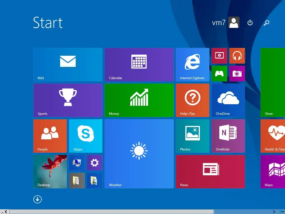Image resolution: width=285 pixels, height=214 pixels.
Task: Open the People tile
Action: tap(50, 136)
